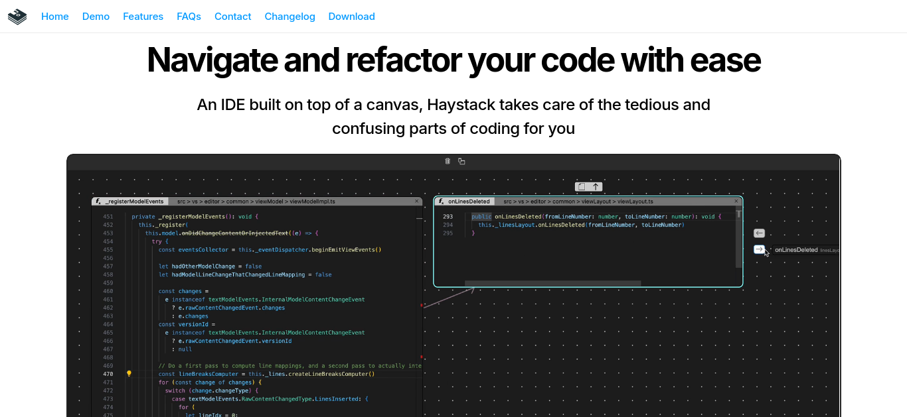
Task: Click the right arrow button beside onLinesDeleted editor
Action: pos(760,249)
